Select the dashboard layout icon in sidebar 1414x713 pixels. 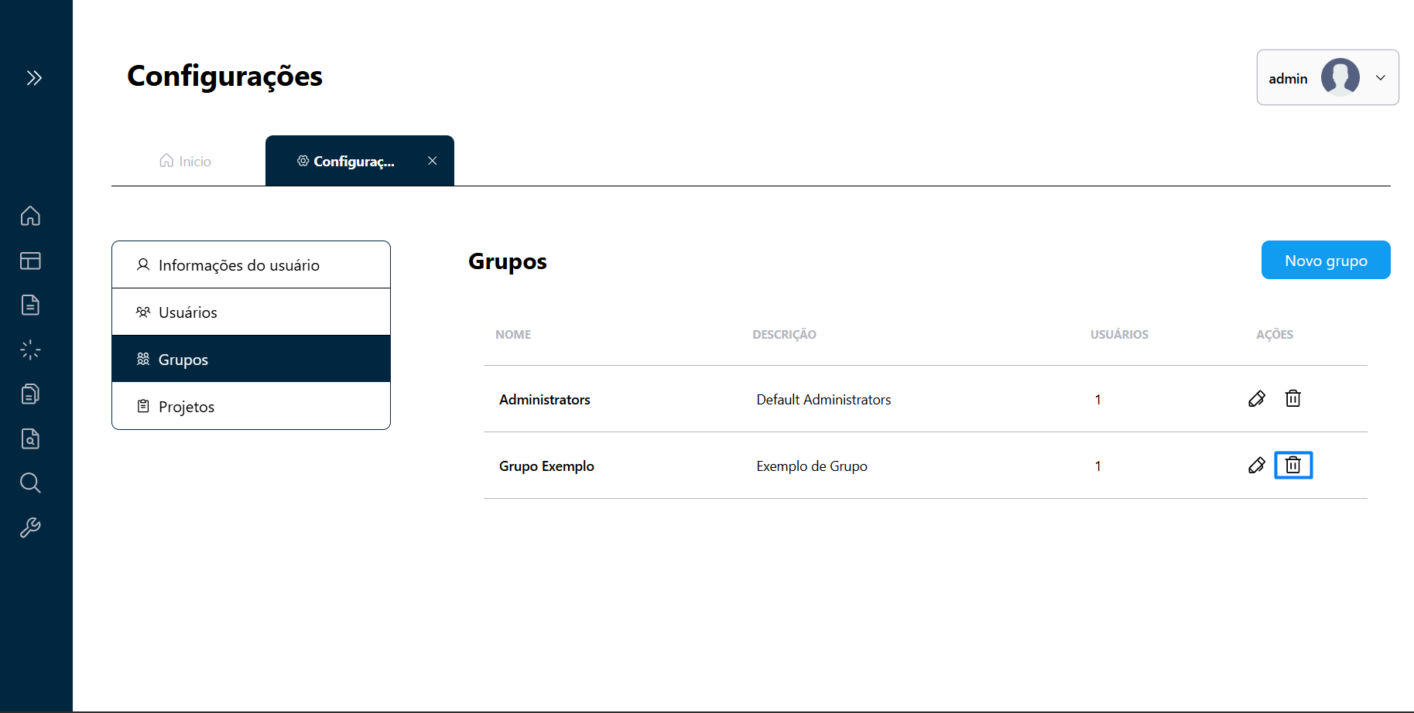point(30,261)
